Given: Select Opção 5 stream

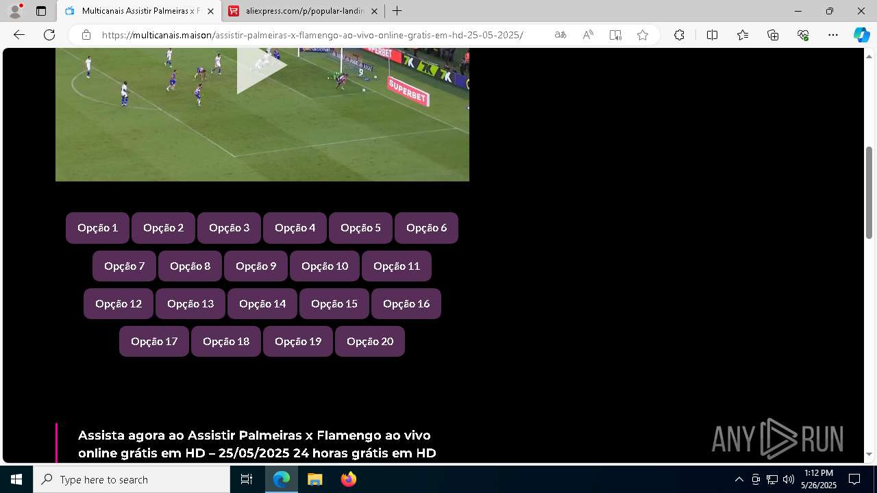Looking at the screenshot, I should 360,228.
